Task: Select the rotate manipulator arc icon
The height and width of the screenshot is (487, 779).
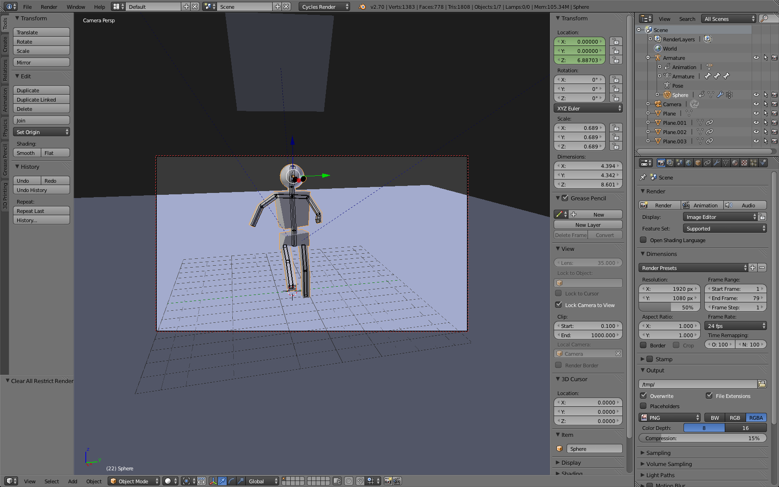Action: tap(231, 481)
